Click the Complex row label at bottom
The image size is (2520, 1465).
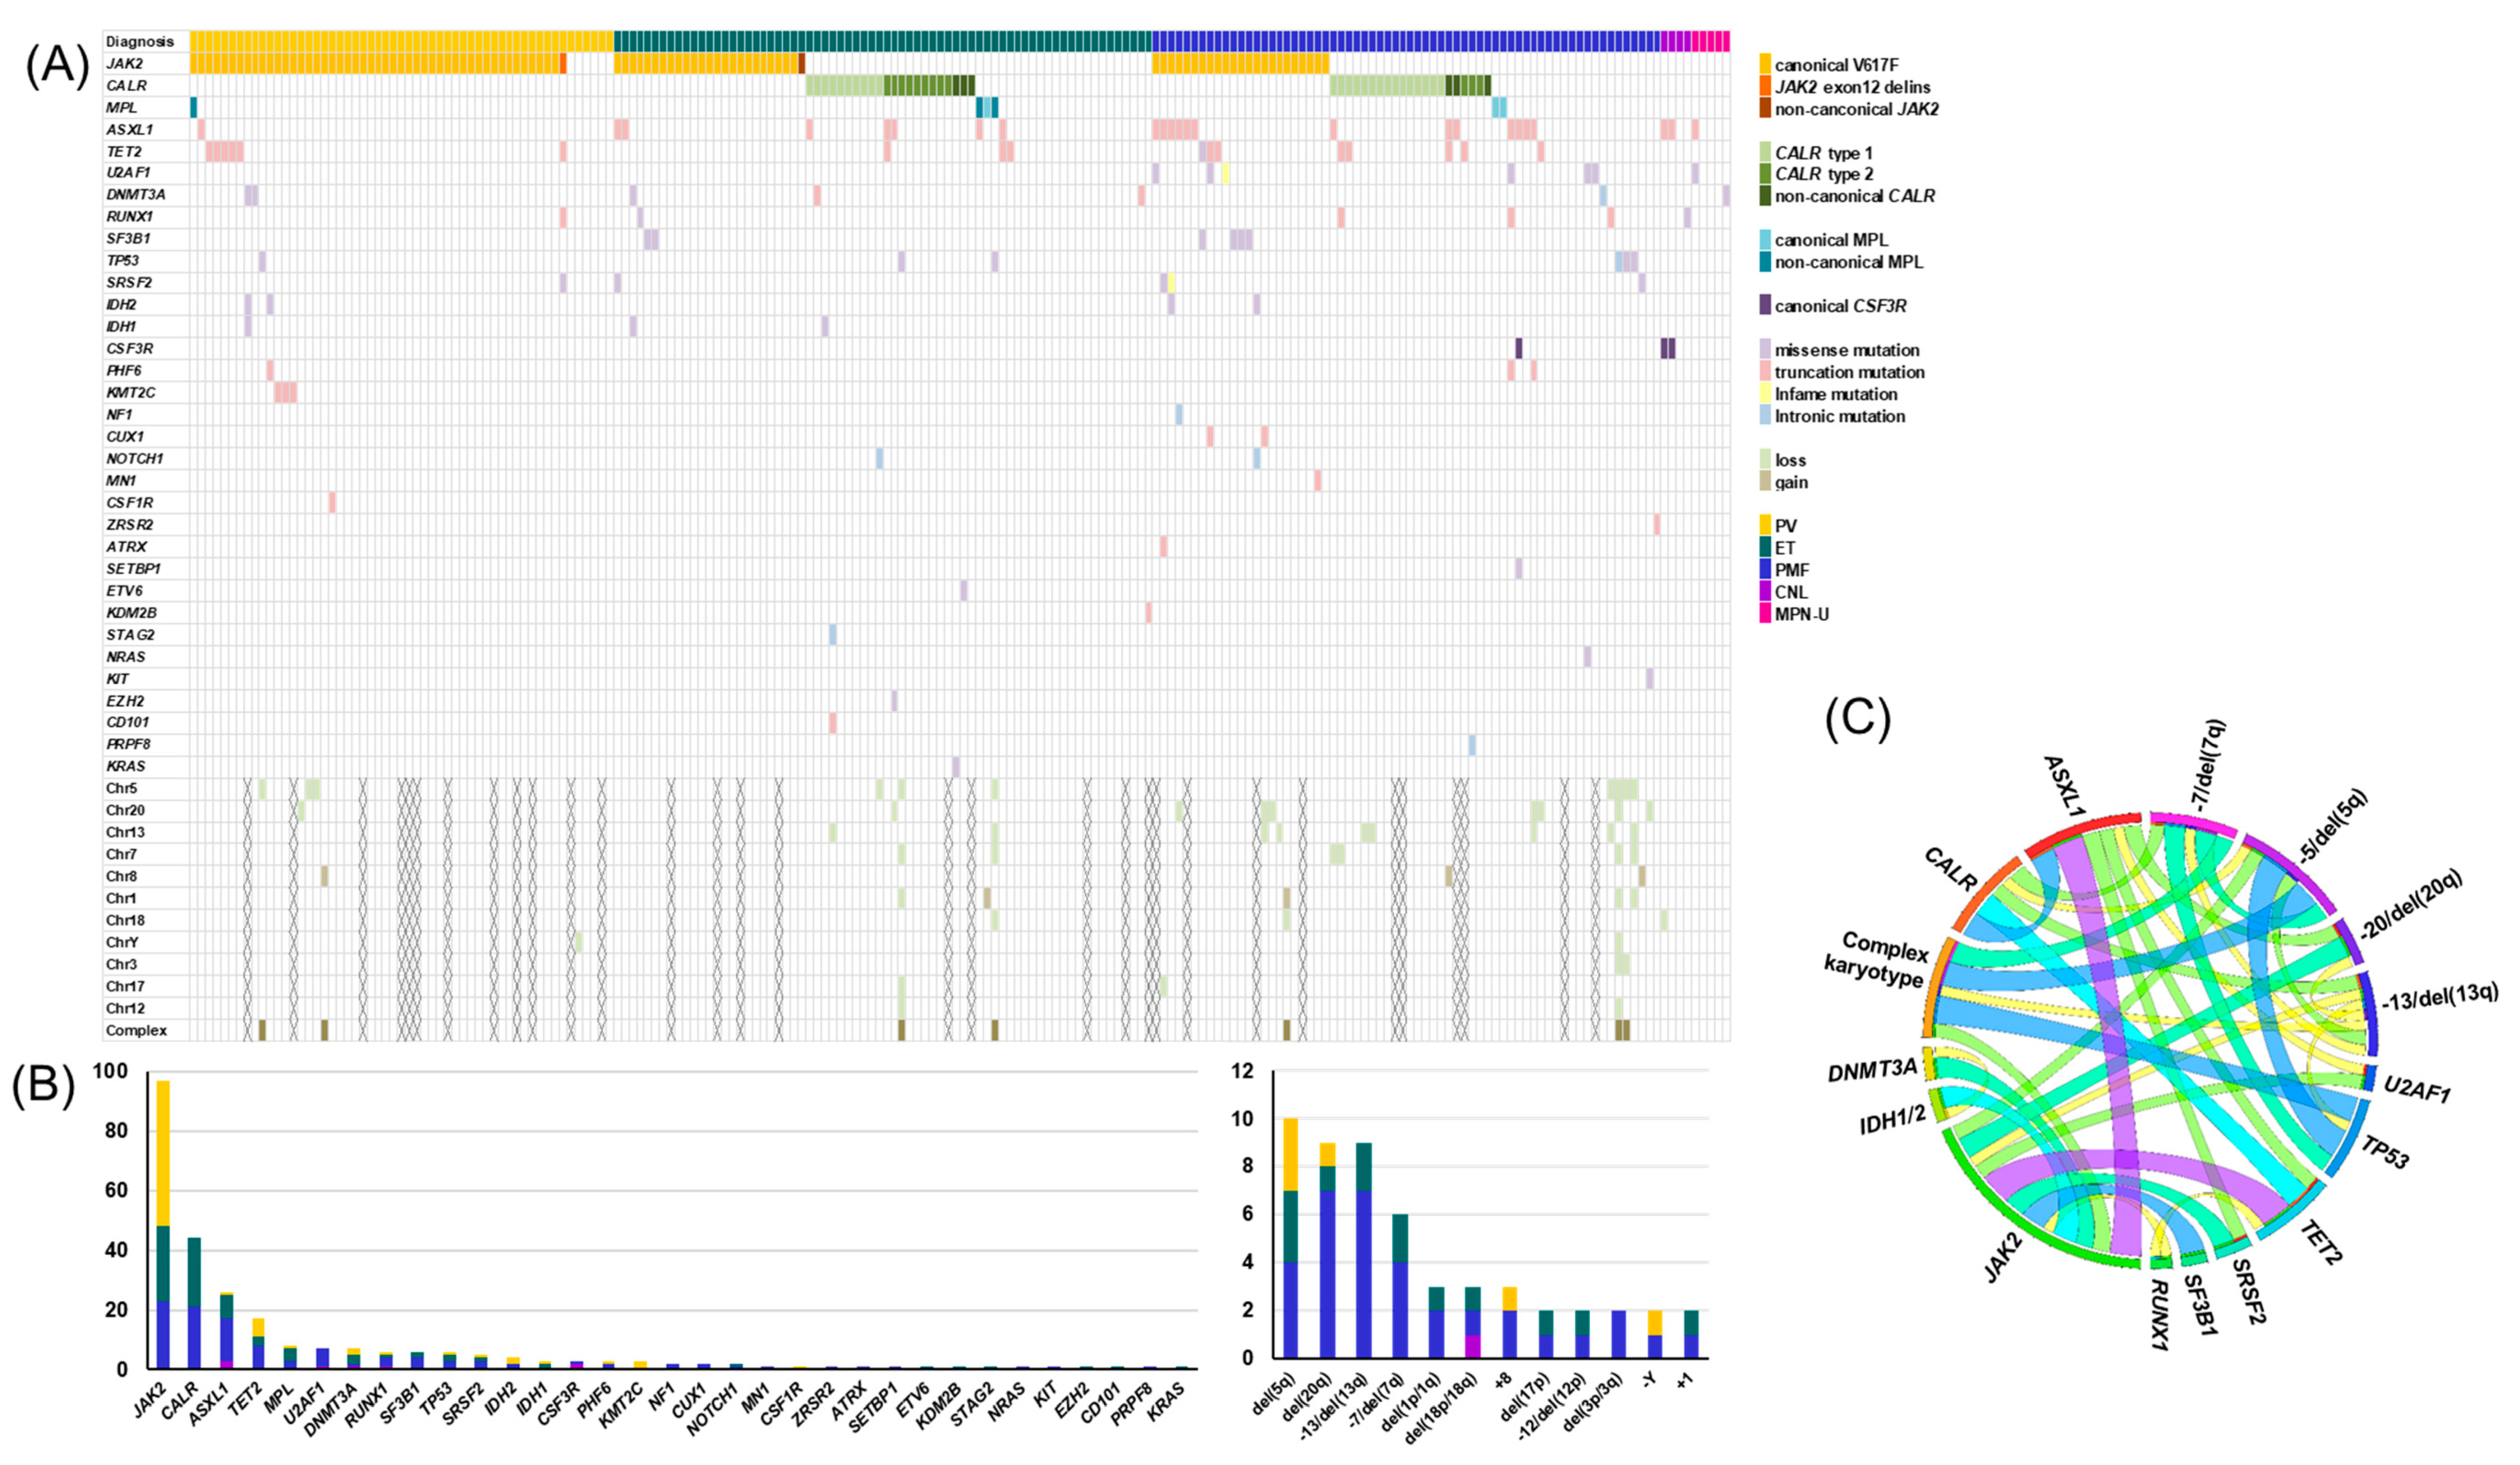click(136, 1030)
